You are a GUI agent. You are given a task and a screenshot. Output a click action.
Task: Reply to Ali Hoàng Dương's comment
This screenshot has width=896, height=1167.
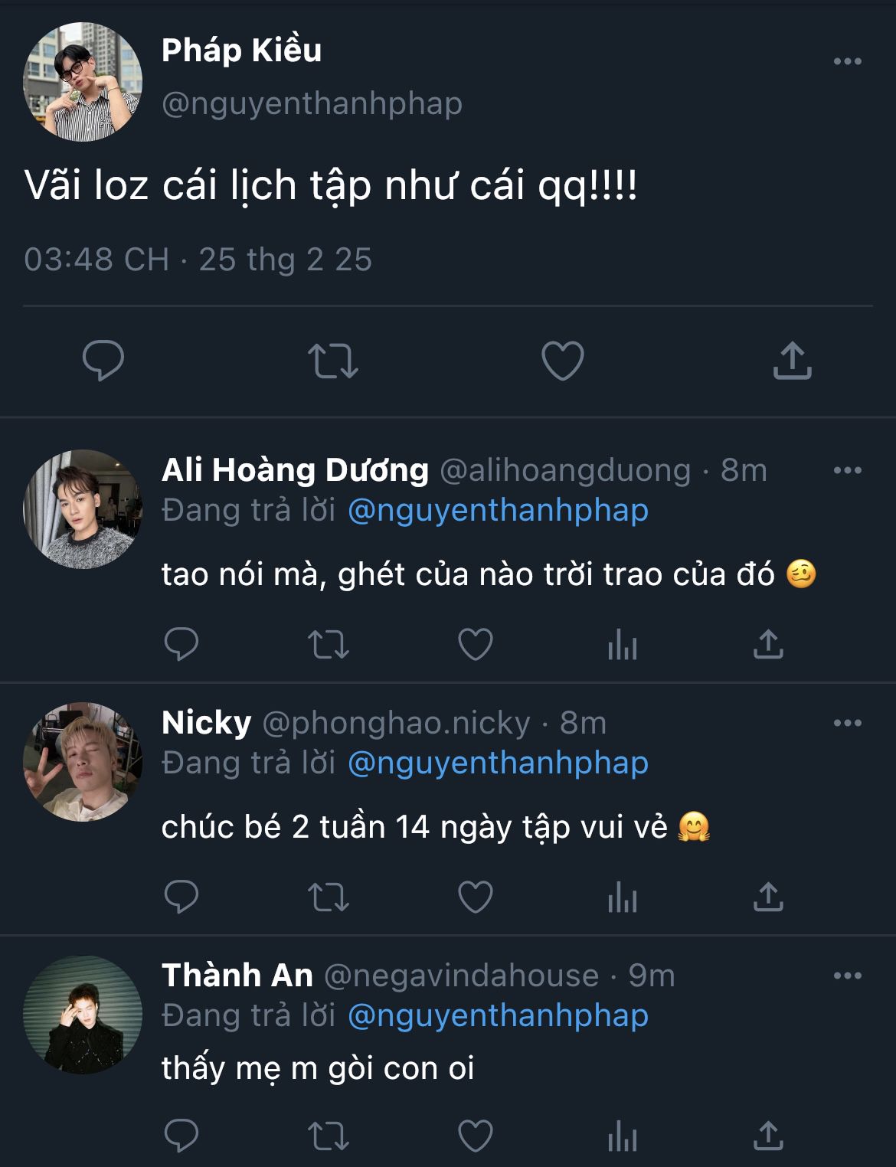181,644
